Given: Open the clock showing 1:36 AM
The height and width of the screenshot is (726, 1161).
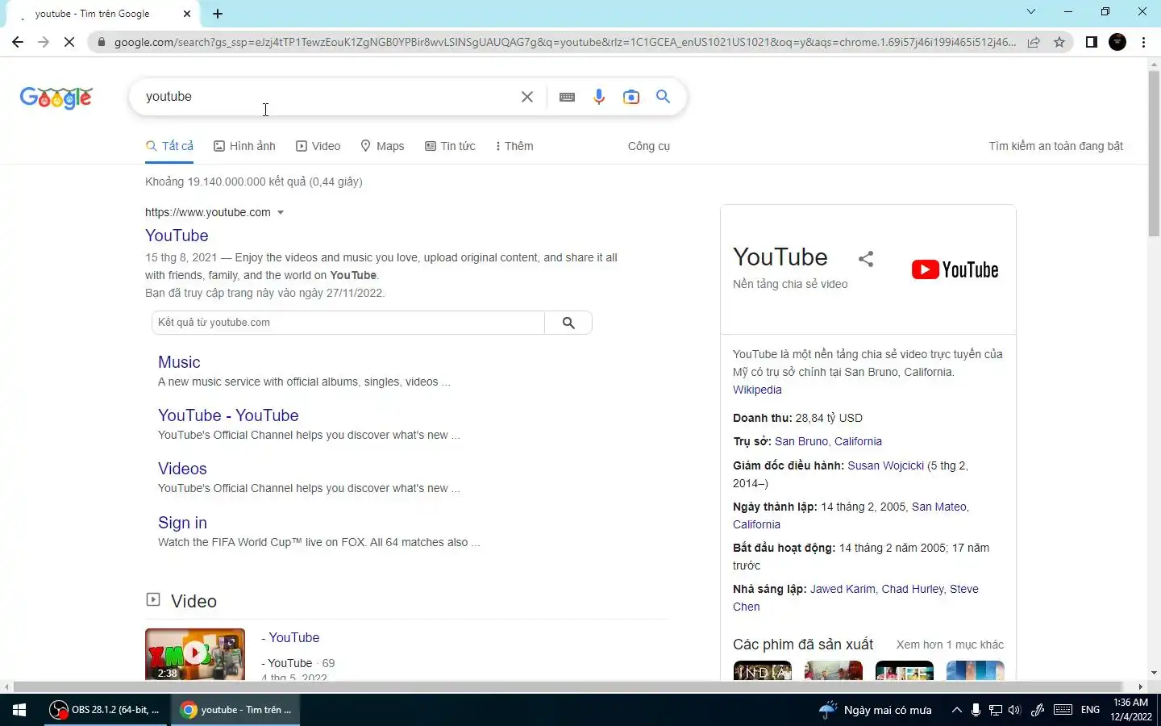Looking at the screenshot, I should [1130, 710].
